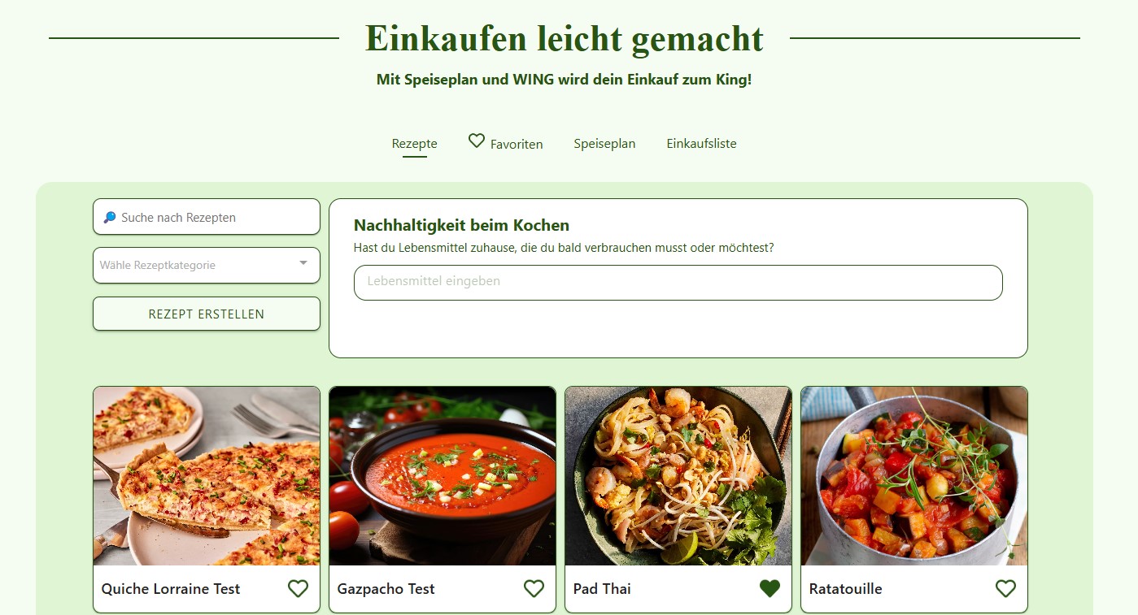
Task: Switch to the Rezepte tab
Action: point(415,144)
